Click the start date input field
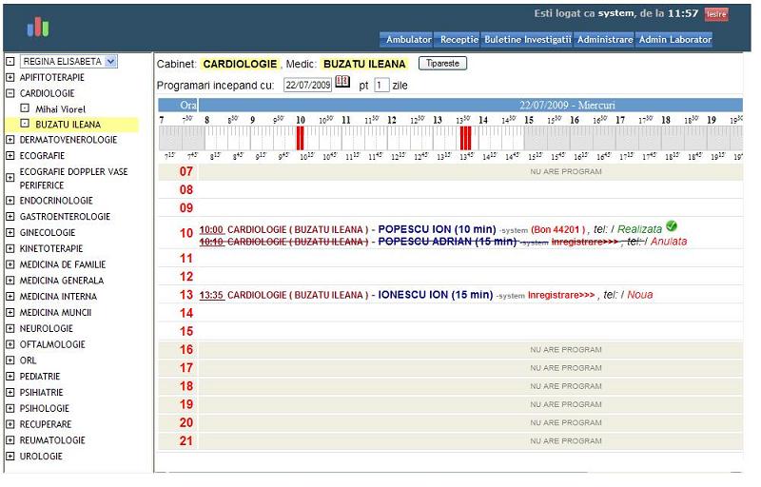 [x=307, y=86]
